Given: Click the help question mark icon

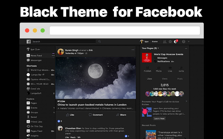Looking at the screenshot, I should [x=184, y=42].
